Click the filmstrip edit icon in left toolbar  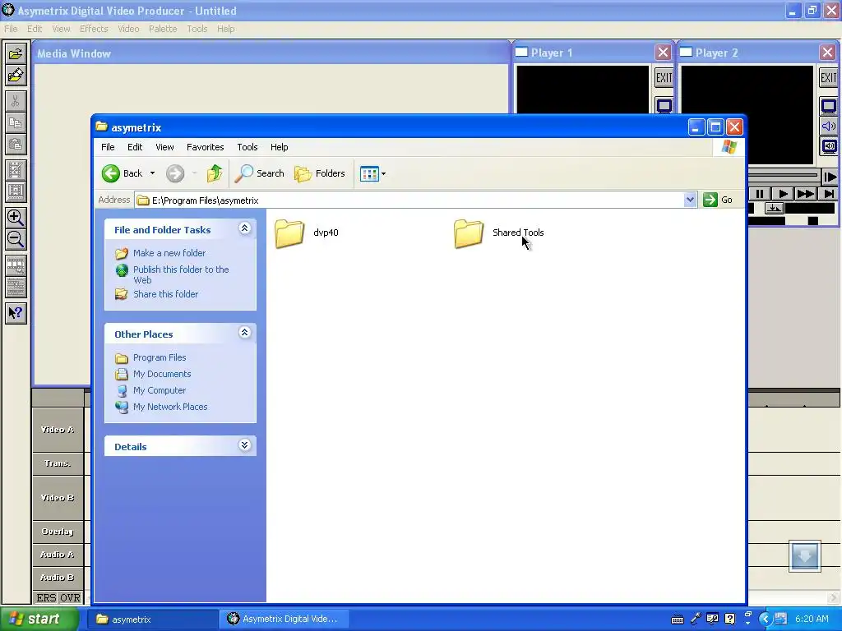pyautogui.click(x=16, y=170)
